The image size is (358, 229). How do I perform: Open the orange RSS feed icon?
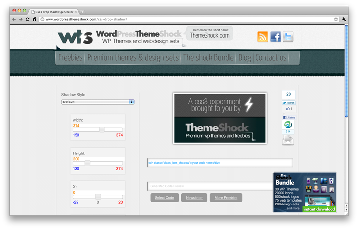coord(262,37)
